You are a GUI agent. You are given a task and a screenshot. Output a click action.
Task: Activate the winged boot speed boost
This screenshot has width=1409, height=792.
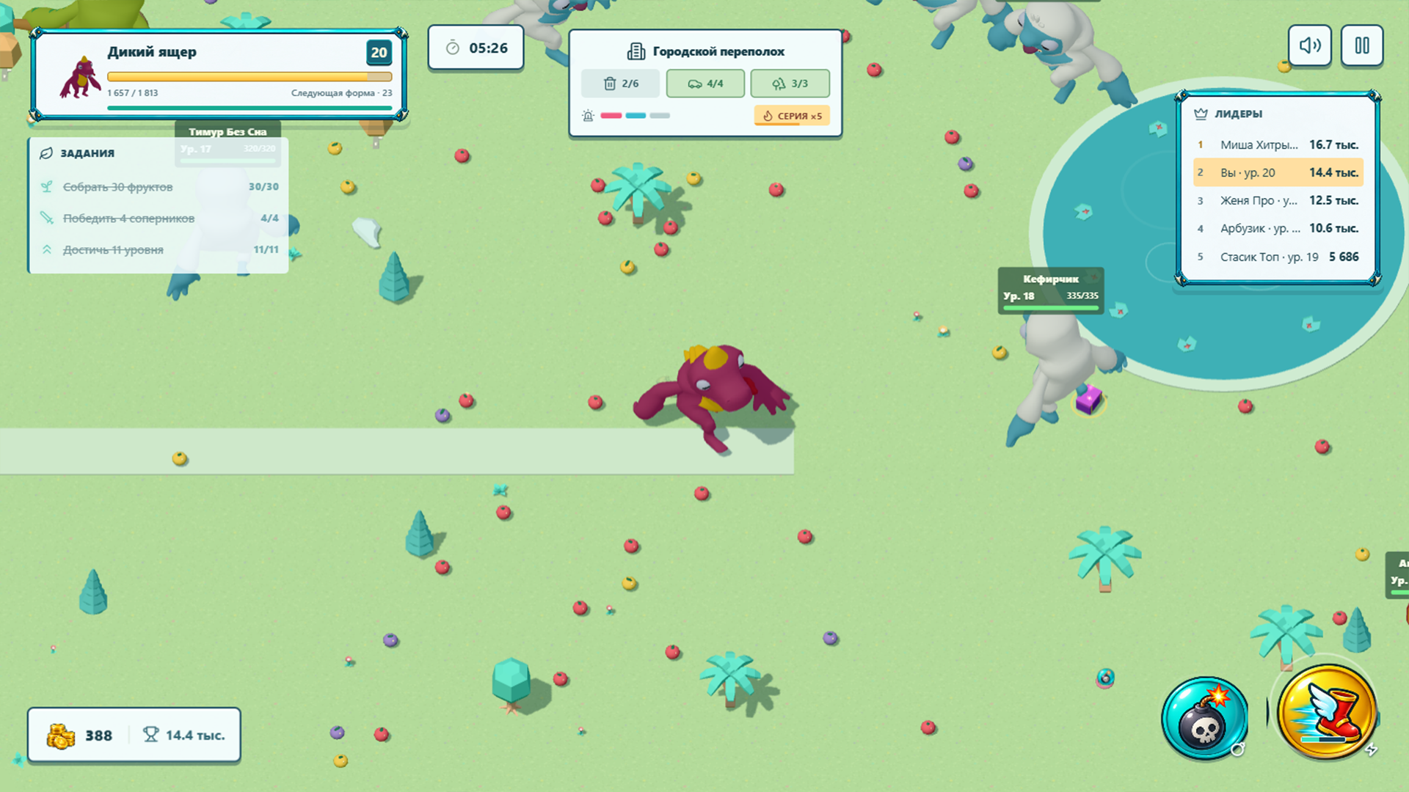click(x=1327, y=712)
